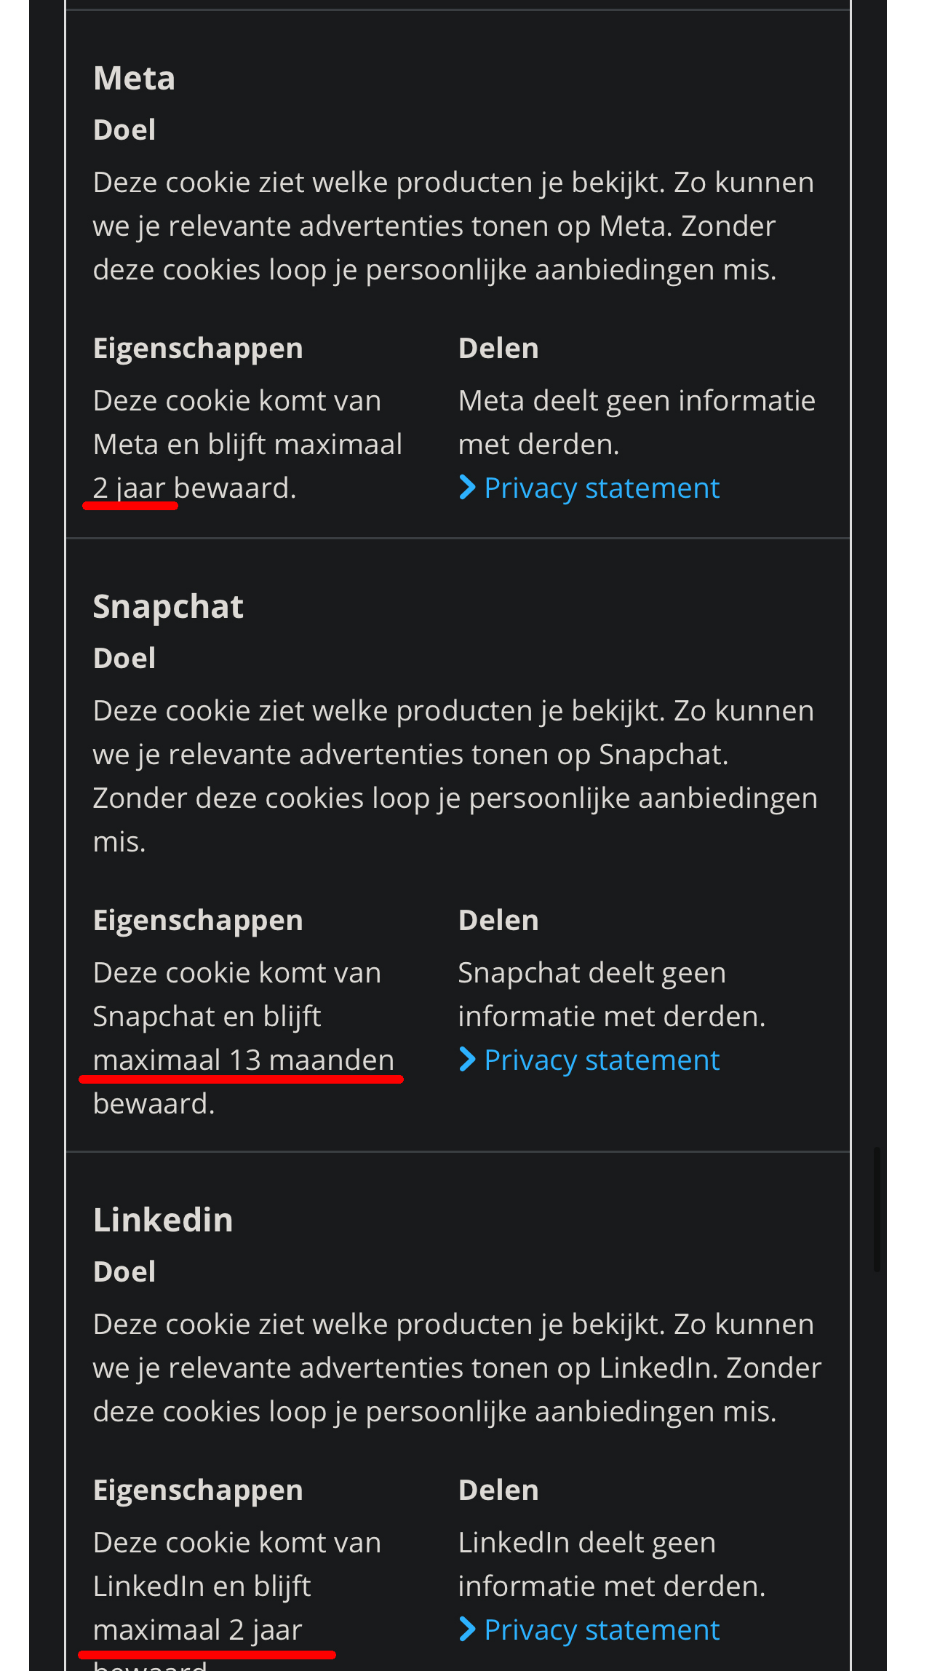The image size is (940, 1671).
Task: Click the Delen heading in the Meta section
Action: [498, 348]
